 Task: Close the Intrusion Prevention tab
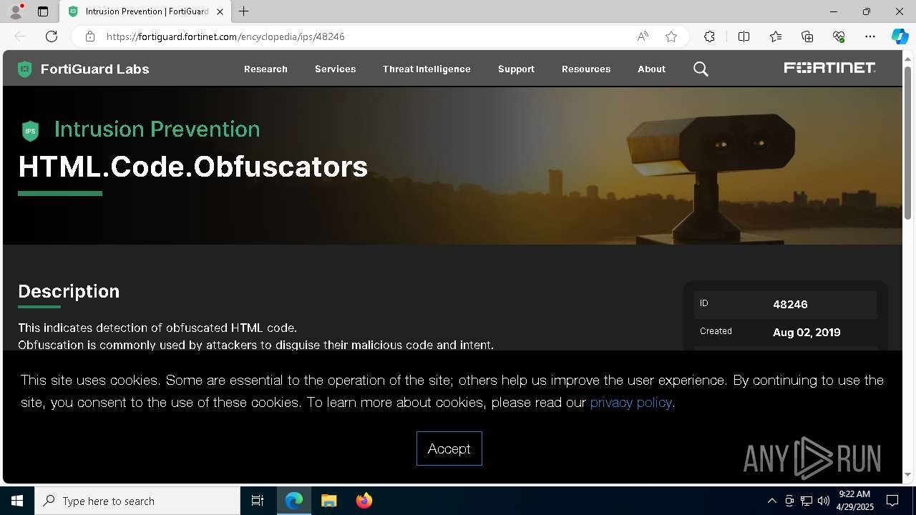(220, 11)
